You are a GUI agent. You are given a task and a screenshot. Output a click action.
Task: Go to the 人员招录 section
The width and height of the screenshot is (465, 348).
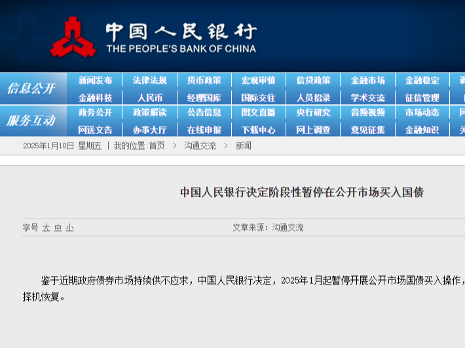point(314,97)
